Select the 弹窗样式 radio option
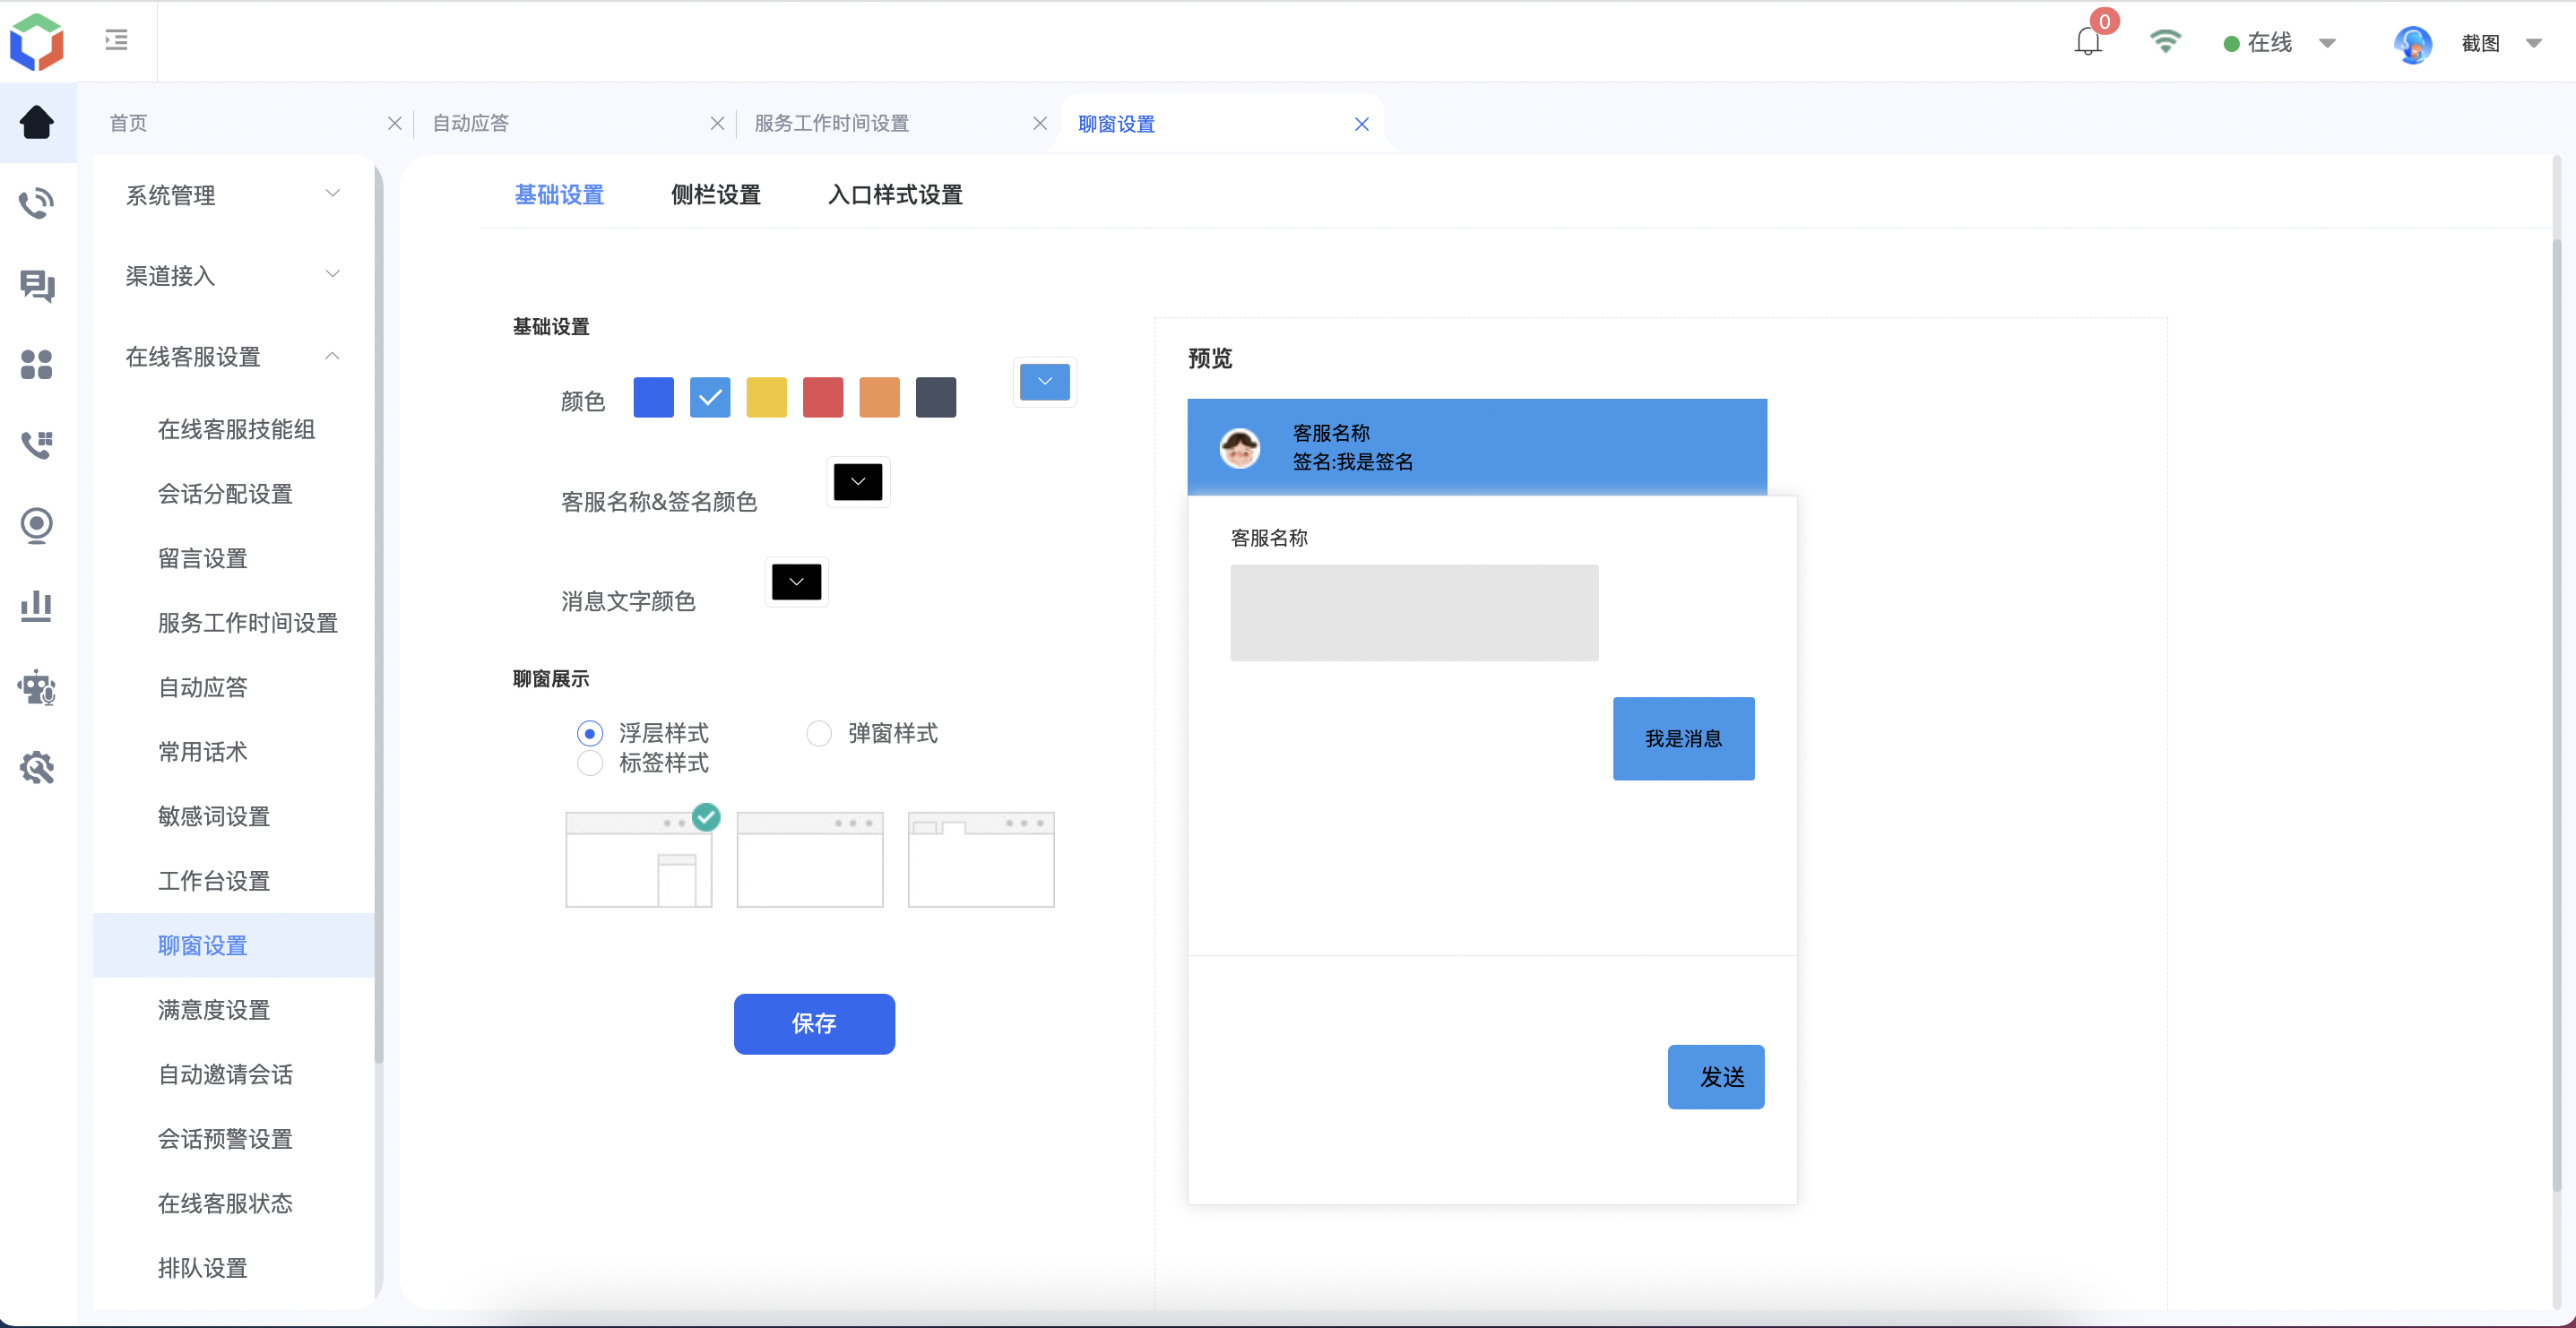The width and height of the screenshot is (2576, 1328). click(819, 733)
